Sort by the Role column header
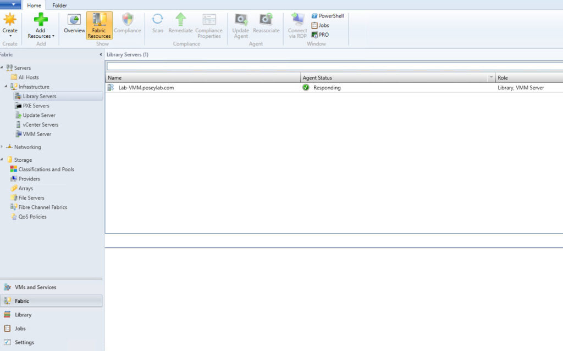 529,77
